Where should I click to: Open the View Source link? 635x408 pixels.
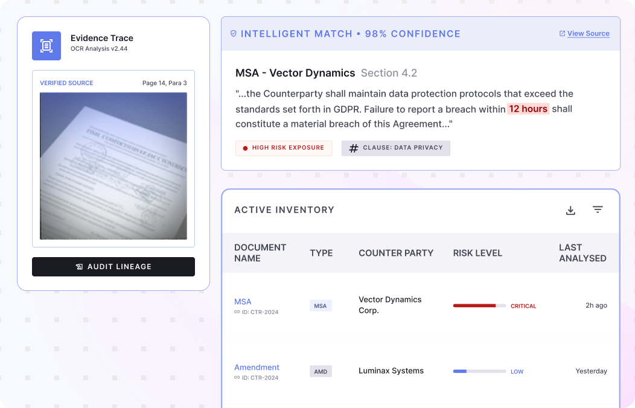point(588,34)
